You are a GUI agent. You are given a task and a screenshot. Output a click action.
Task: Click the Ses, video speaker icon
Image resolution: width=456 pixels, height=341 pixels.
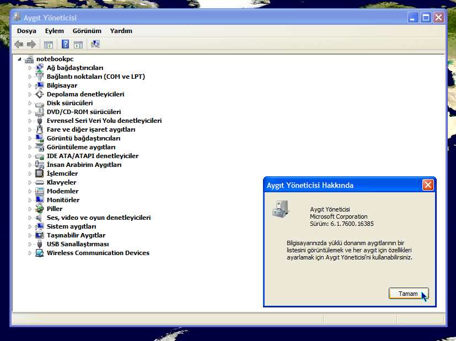(x=39, y=218)
